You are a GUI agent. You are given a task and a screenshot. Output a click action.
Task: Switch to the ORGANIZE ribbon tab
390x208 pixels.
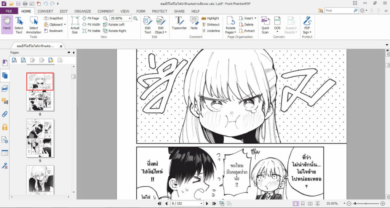(x=83, y=11)
